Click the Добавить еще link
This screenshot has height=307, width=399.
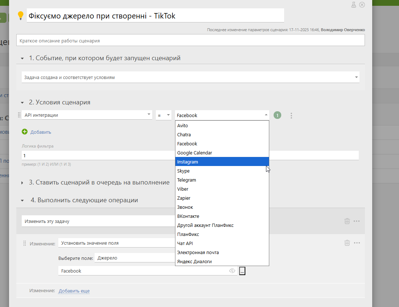tap(74, 291)
